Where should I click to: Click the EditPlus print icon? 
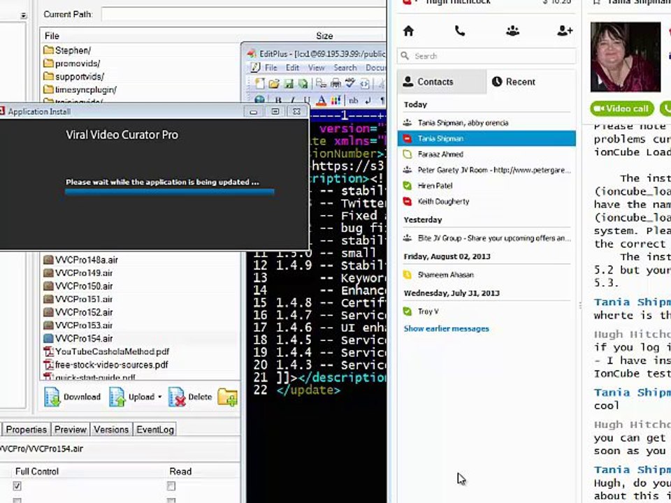tap(336, 83)
